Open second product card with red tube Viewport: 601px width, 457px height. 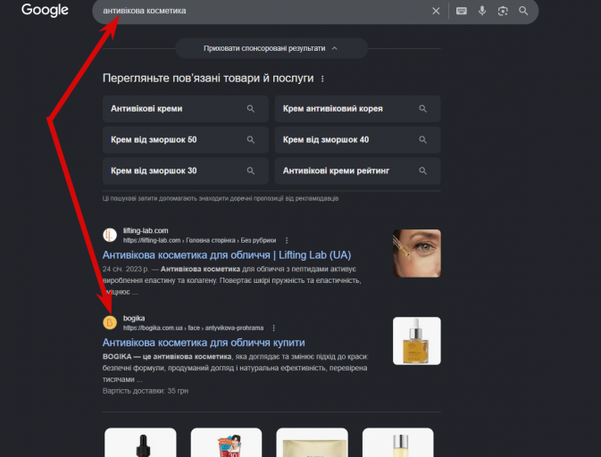(x=226, y=443)
